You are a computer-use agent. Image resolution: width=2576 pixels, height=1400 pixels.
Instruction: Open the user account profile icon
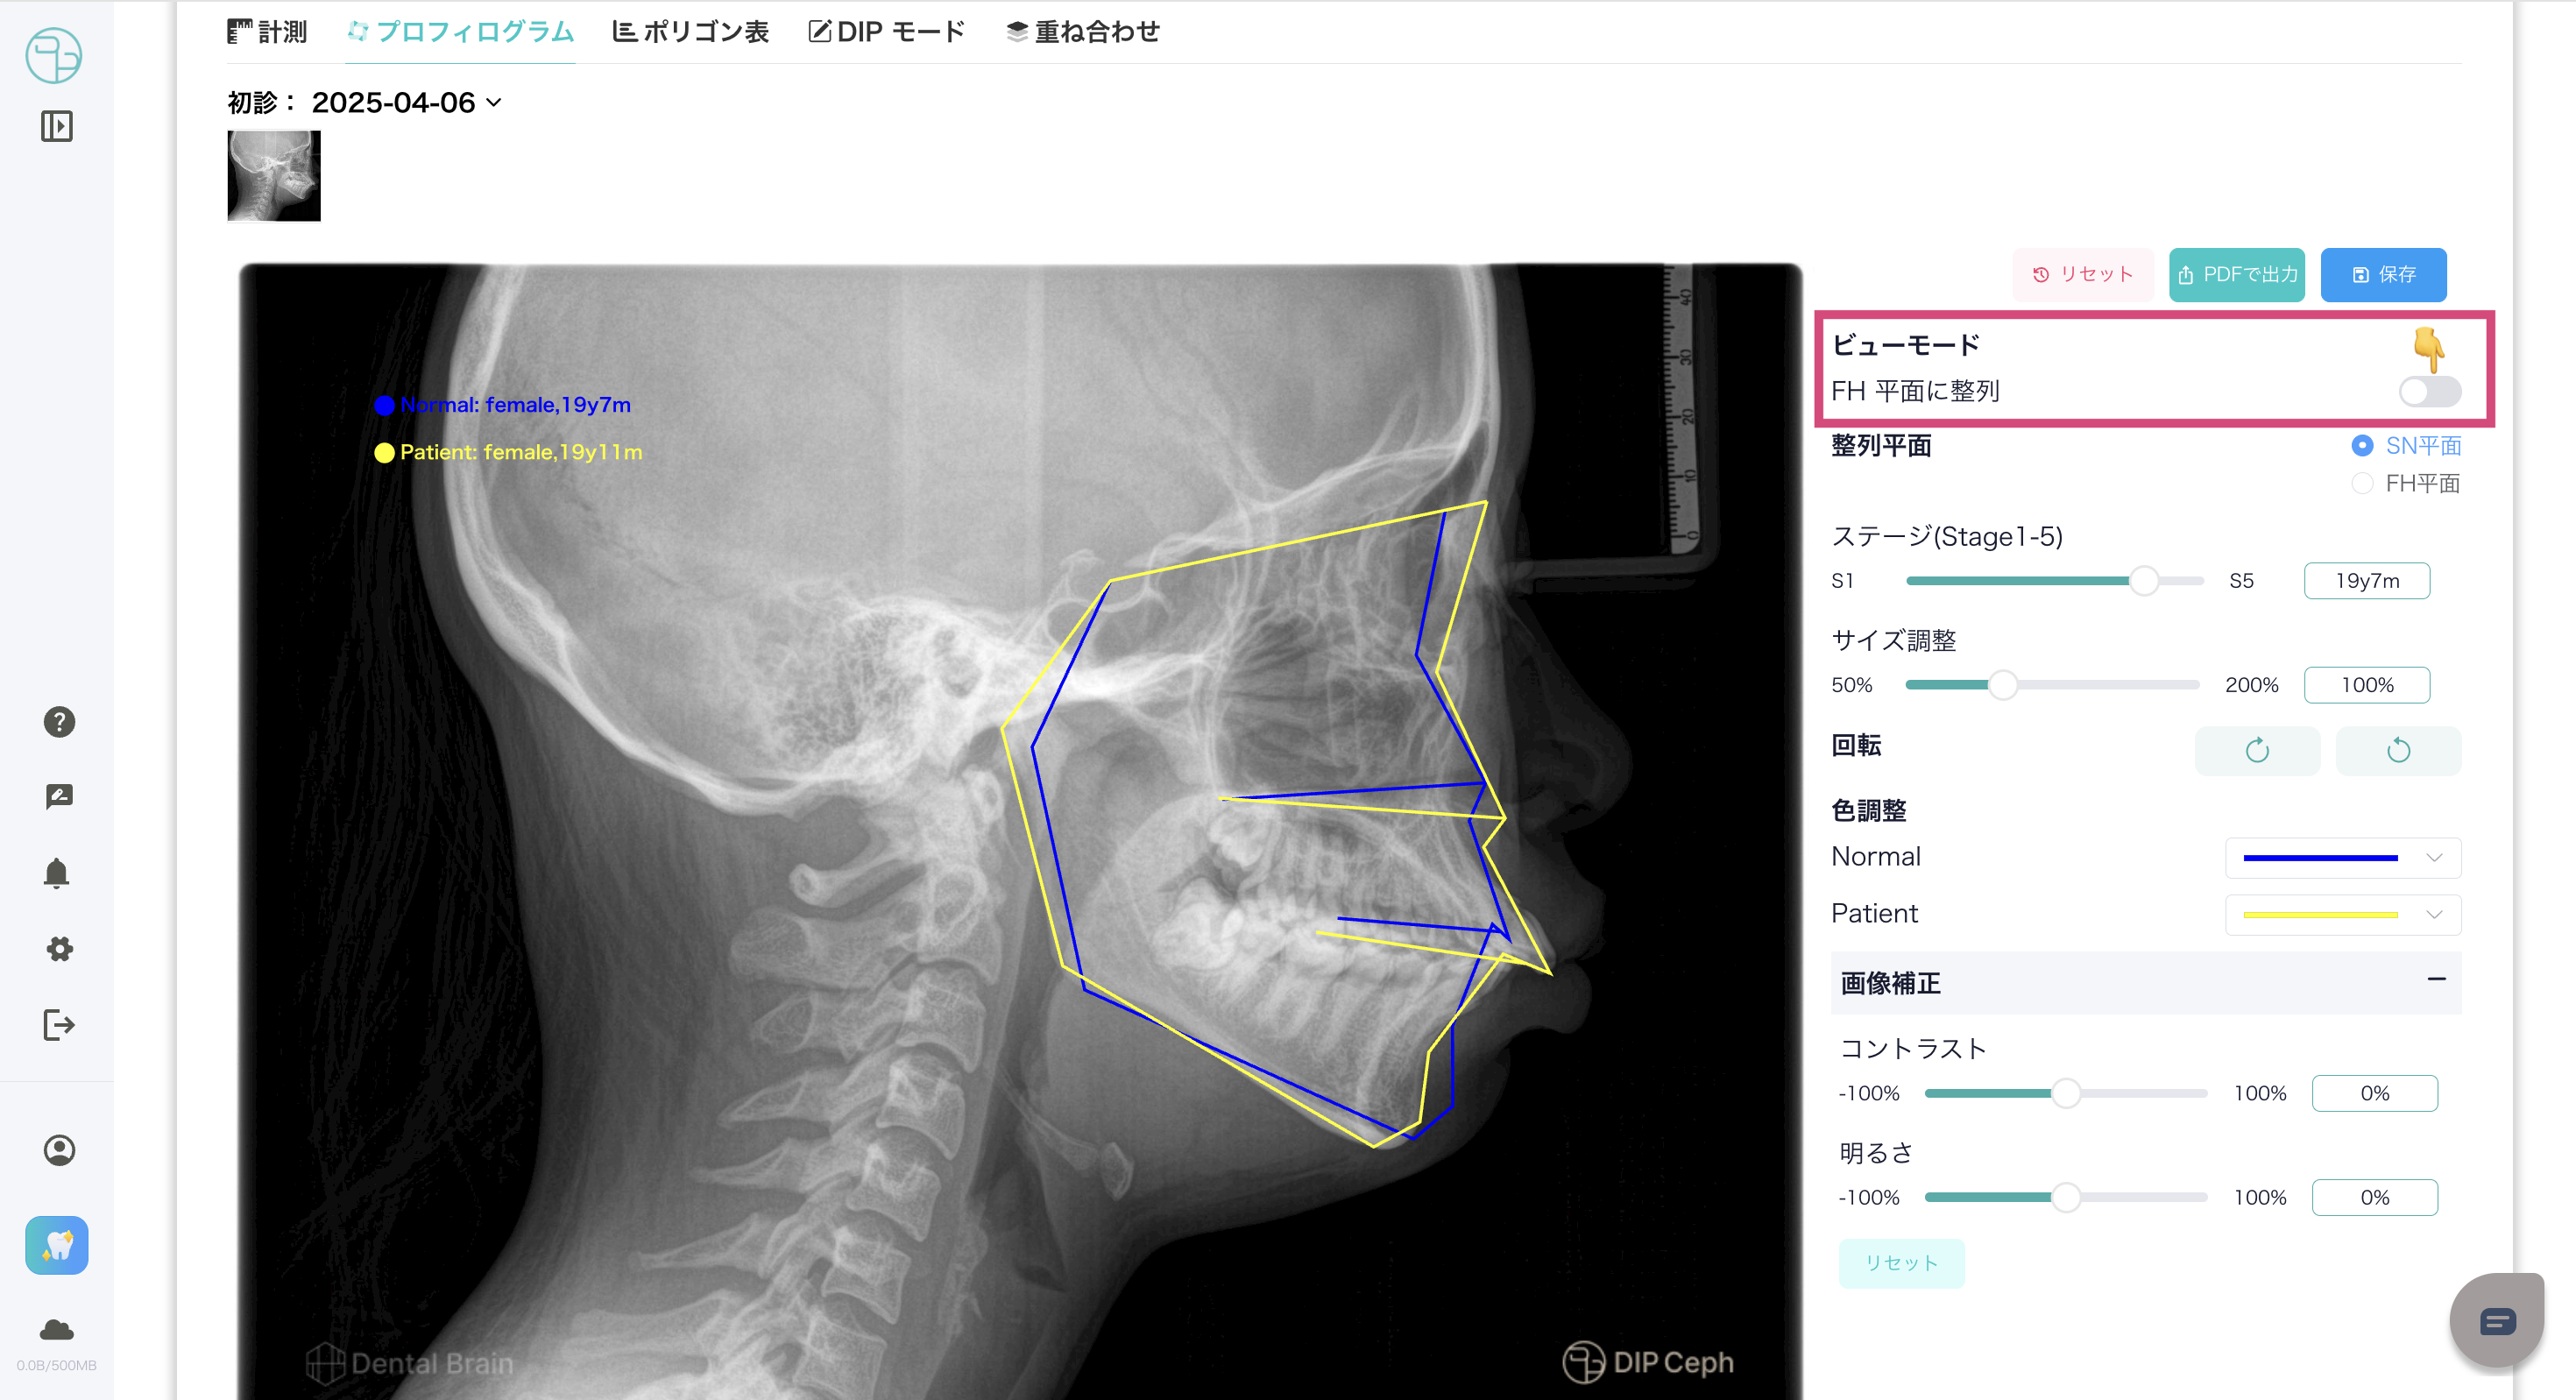(x=59, y=1150)
